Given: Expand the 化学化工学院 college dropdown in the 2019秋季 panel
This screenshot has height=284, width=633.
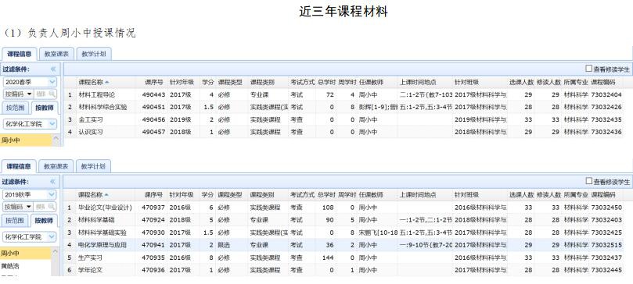Looking at the screenshot, I should 52,236.
